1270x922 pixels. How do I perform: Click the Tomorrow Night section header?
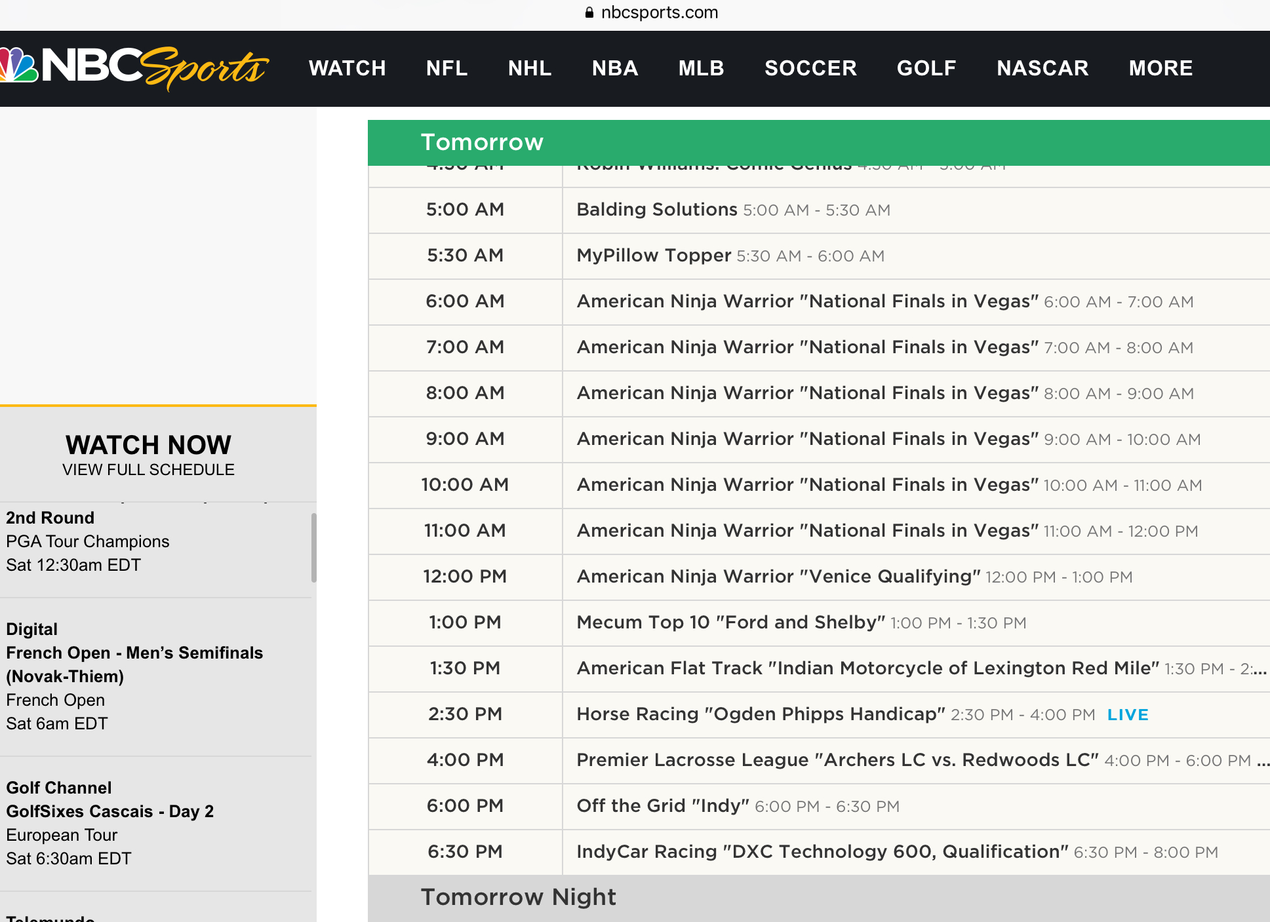(819, 897)
